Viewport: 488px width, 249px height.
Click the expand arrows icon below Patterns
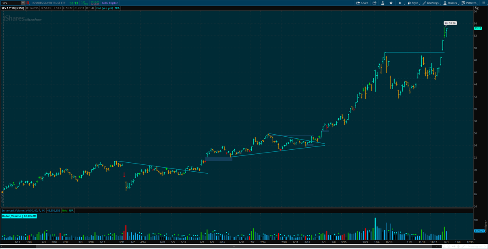pyautogui.click(x=477, y=8)
